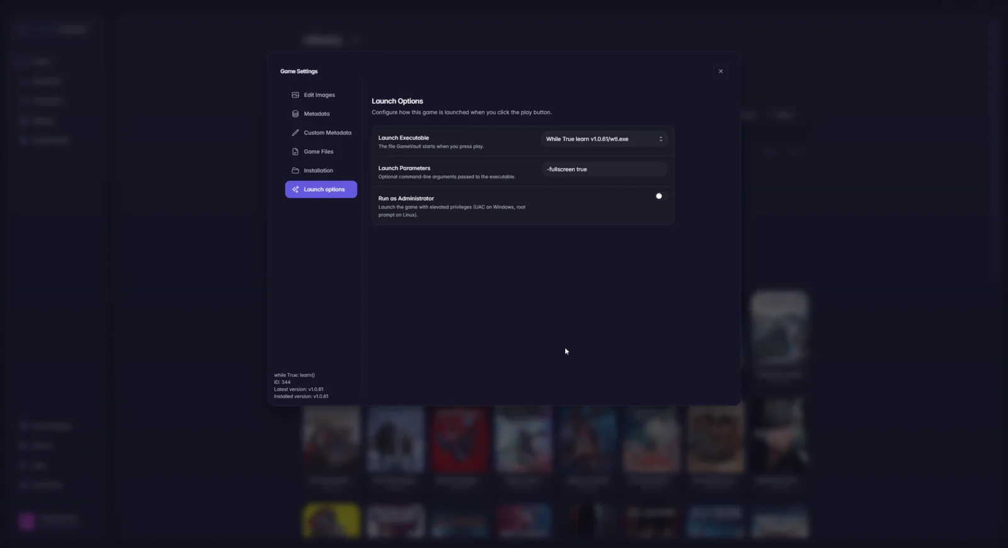Click the Custom Metadata pencil icon

click(x=295, y=133)
